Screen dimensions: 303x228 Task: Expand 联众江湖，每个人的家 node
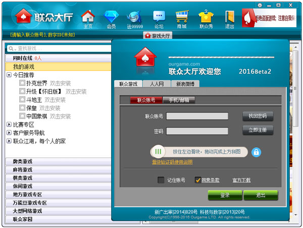click(9, 141)
